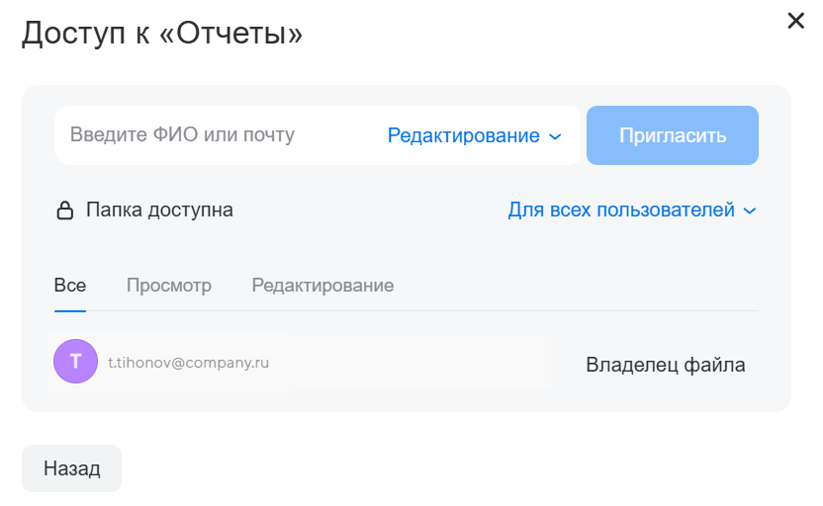
Task: Click the chevron arrow after Для всех пользователей
Action: coord(750,211)
